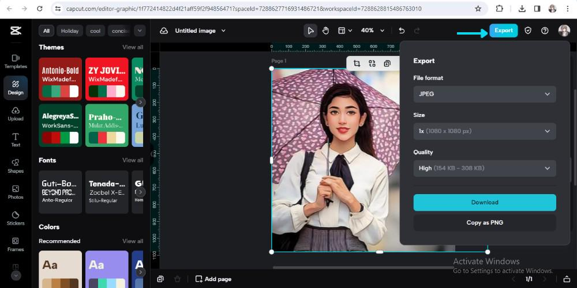This screenshot has height=288, width=577.
Task: Open the Design sidebar panel
Action: [16, 88]
